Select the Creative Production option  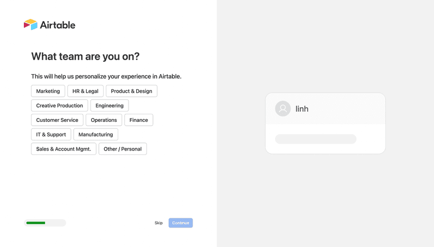pyautogui.click(x=60, y=106)
